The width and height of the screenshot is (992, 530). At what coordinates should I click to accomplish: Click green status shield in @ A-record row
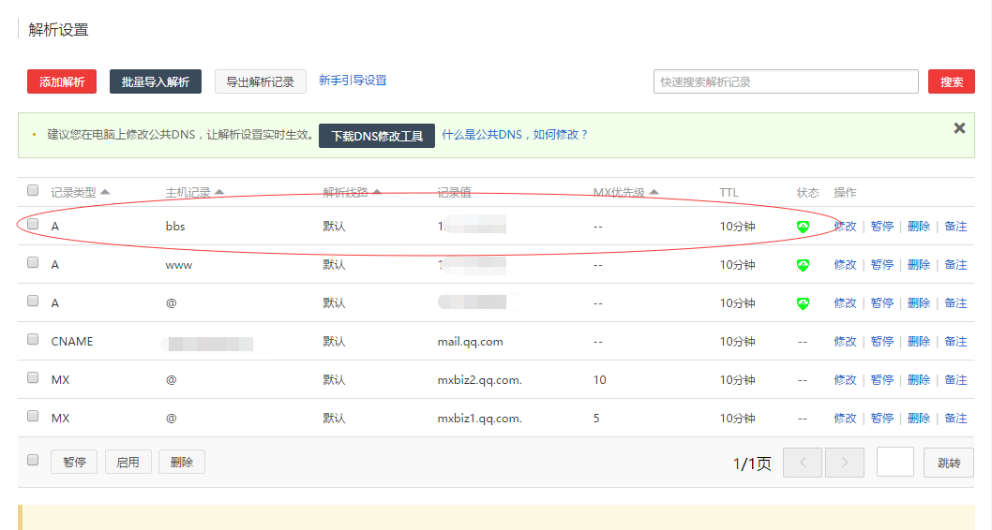pos(803,303)
